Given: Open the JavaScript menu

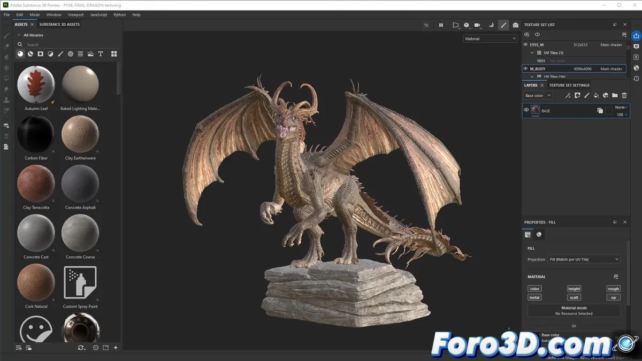Looking at the screenshot, I should point(98,14).
